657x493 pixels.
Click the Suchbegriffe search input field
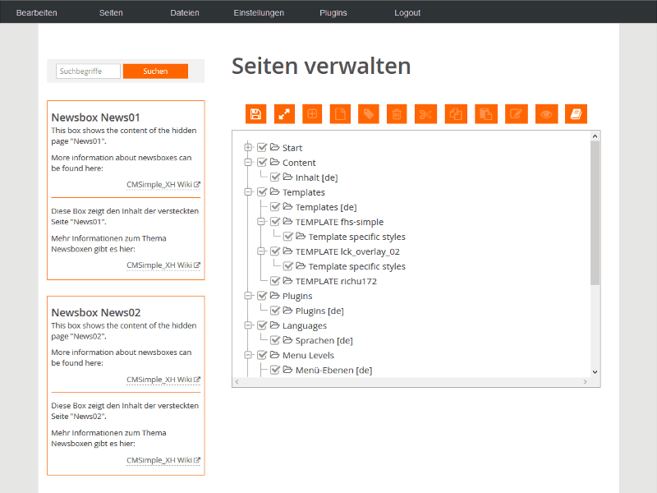[88, 71]
